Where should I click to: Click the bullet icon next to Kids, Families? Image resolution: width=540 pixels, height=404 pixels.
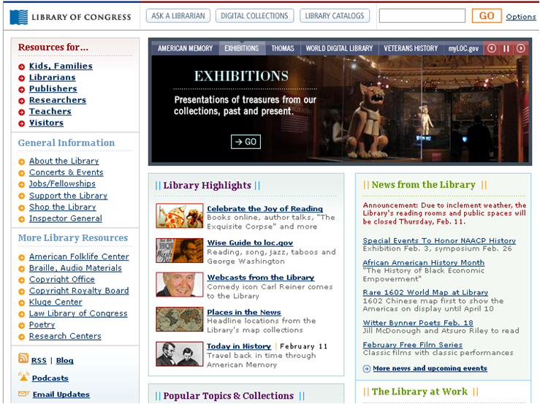click(x=22, y=66)
